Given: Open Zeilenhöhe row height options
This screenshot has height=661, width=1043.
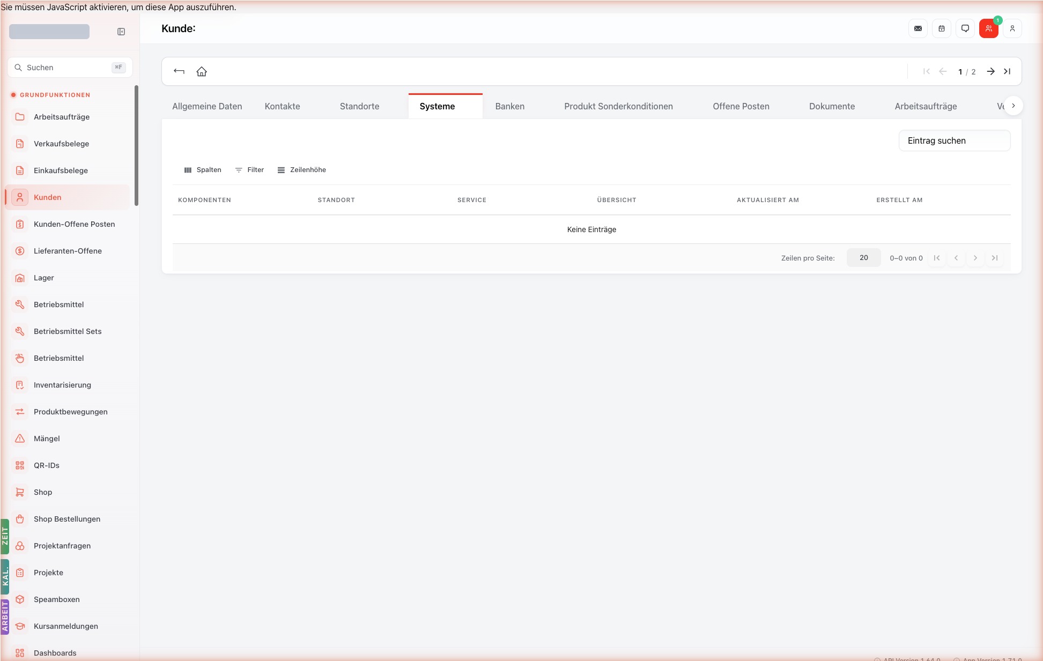Looking at the screenshot, I should click(302, 170).
